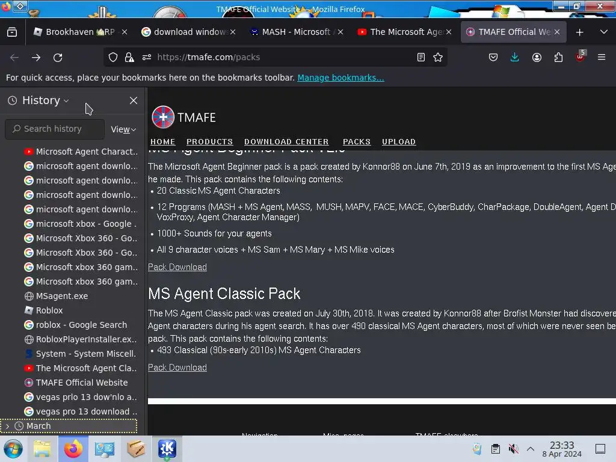Go forward with the forward arrow
The image size is (616, 462).
tap(36, 57)
